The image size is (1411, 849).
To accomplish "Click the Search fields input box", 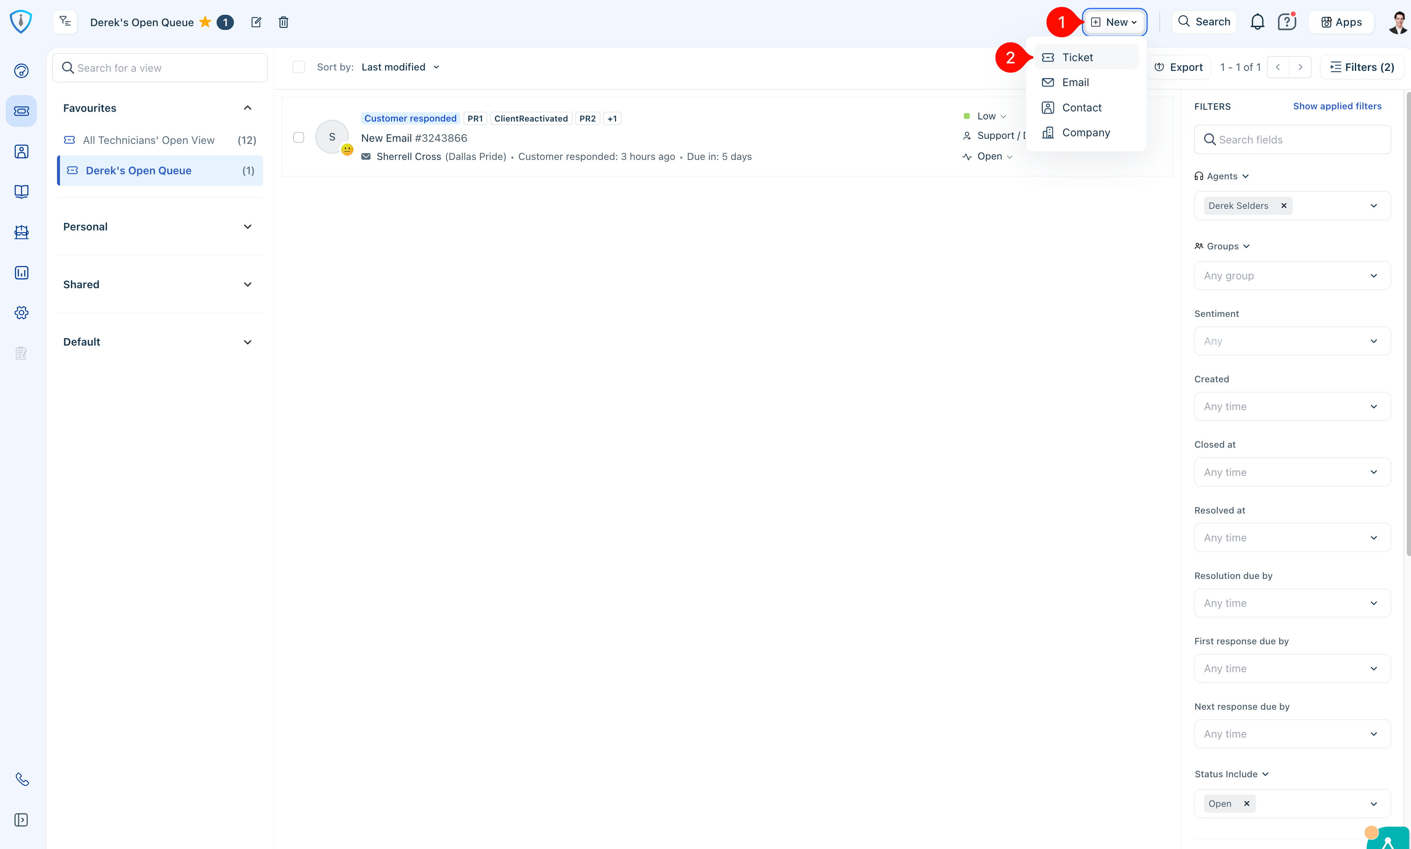I will 1292,140.
